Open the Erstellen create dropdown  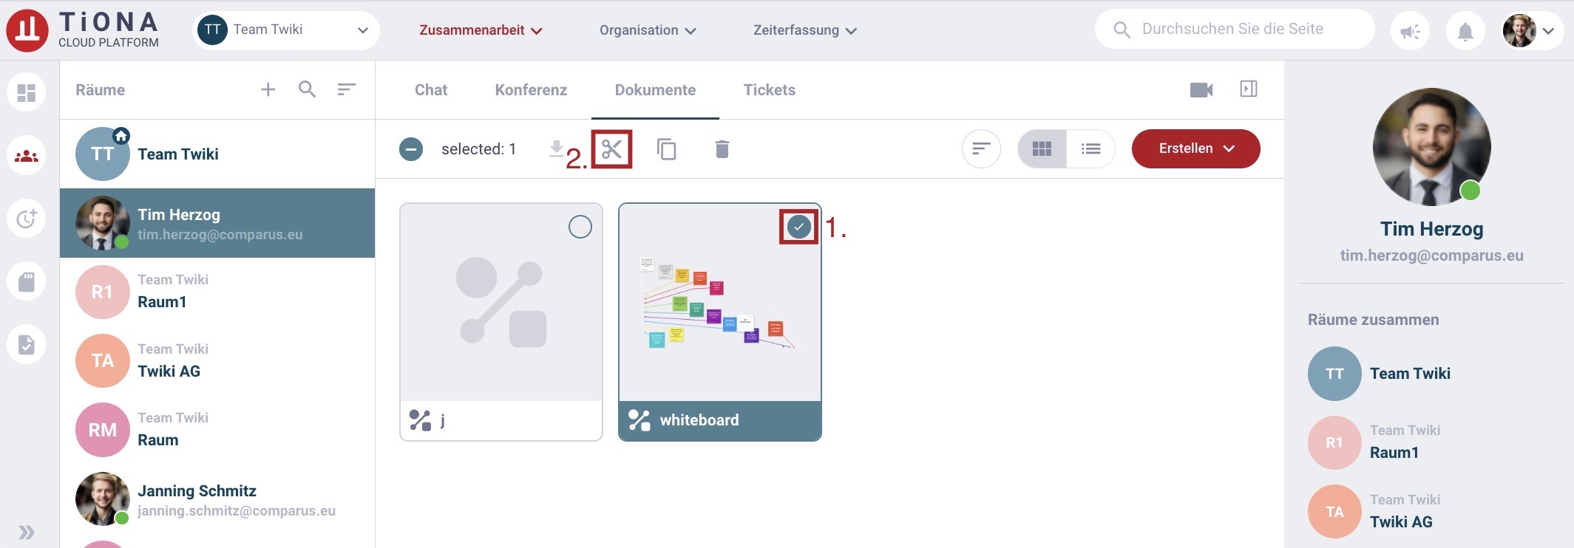1196,148
